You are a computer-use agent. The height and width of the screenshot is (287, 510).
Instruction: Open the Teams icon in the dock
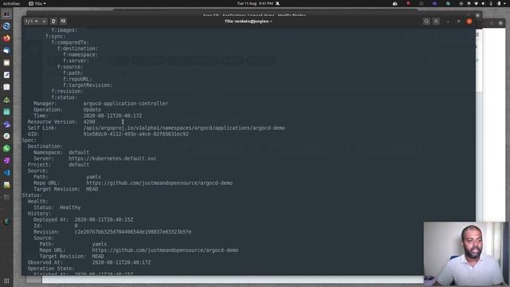[x=6, y=124]
